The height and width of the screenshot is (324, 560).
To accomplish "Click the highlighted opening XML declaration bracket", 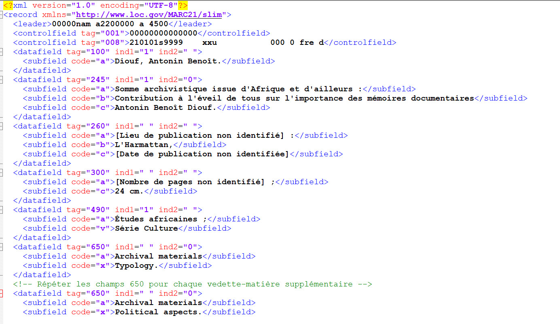I will click(8, 6).
